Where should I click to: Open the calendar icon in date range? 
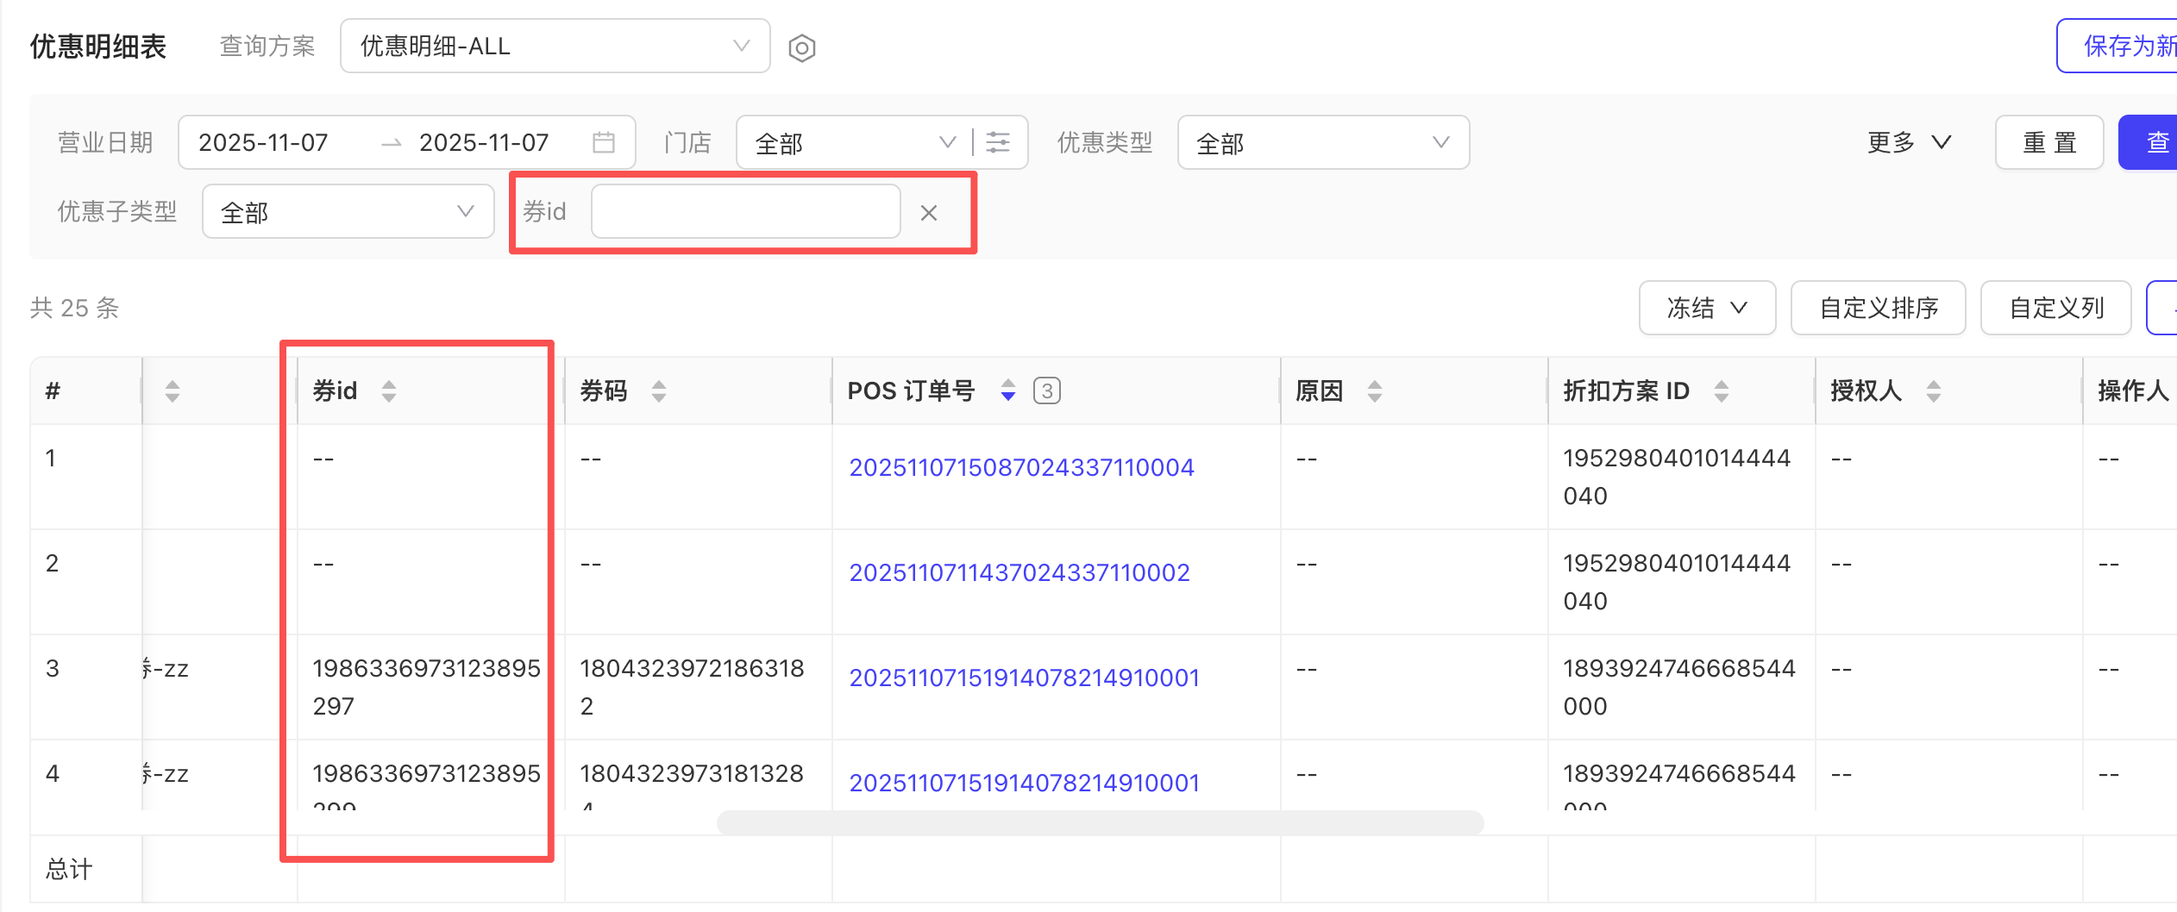click(x=604, y=142)
